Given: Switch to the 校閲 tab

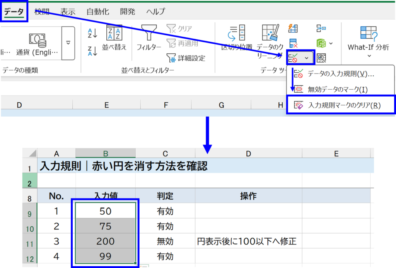Looking at the screenshot, I should tap(42, 12).
